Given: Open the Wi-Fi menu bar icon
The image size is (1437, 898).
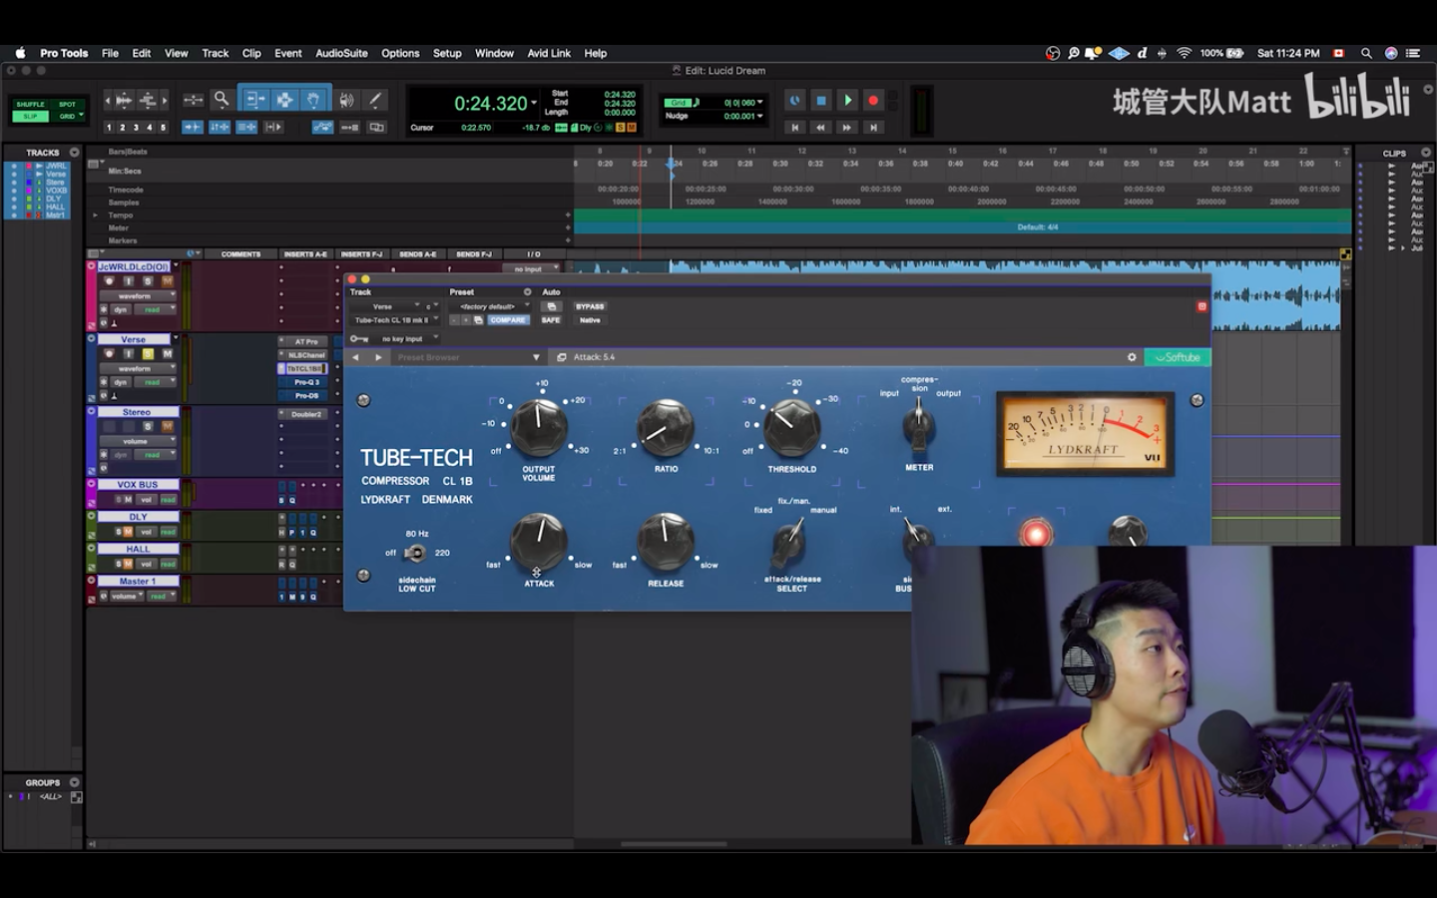Looking at the screenshot, I should [1185, 53].
